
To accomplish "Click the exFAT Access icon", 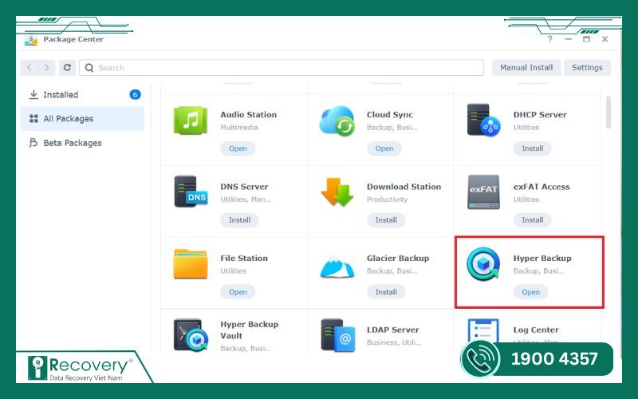I will coord(483,192).
